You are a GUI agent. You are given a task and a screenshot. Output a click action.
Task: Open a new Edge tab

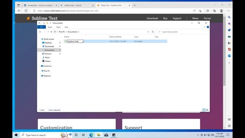point(135,5)
